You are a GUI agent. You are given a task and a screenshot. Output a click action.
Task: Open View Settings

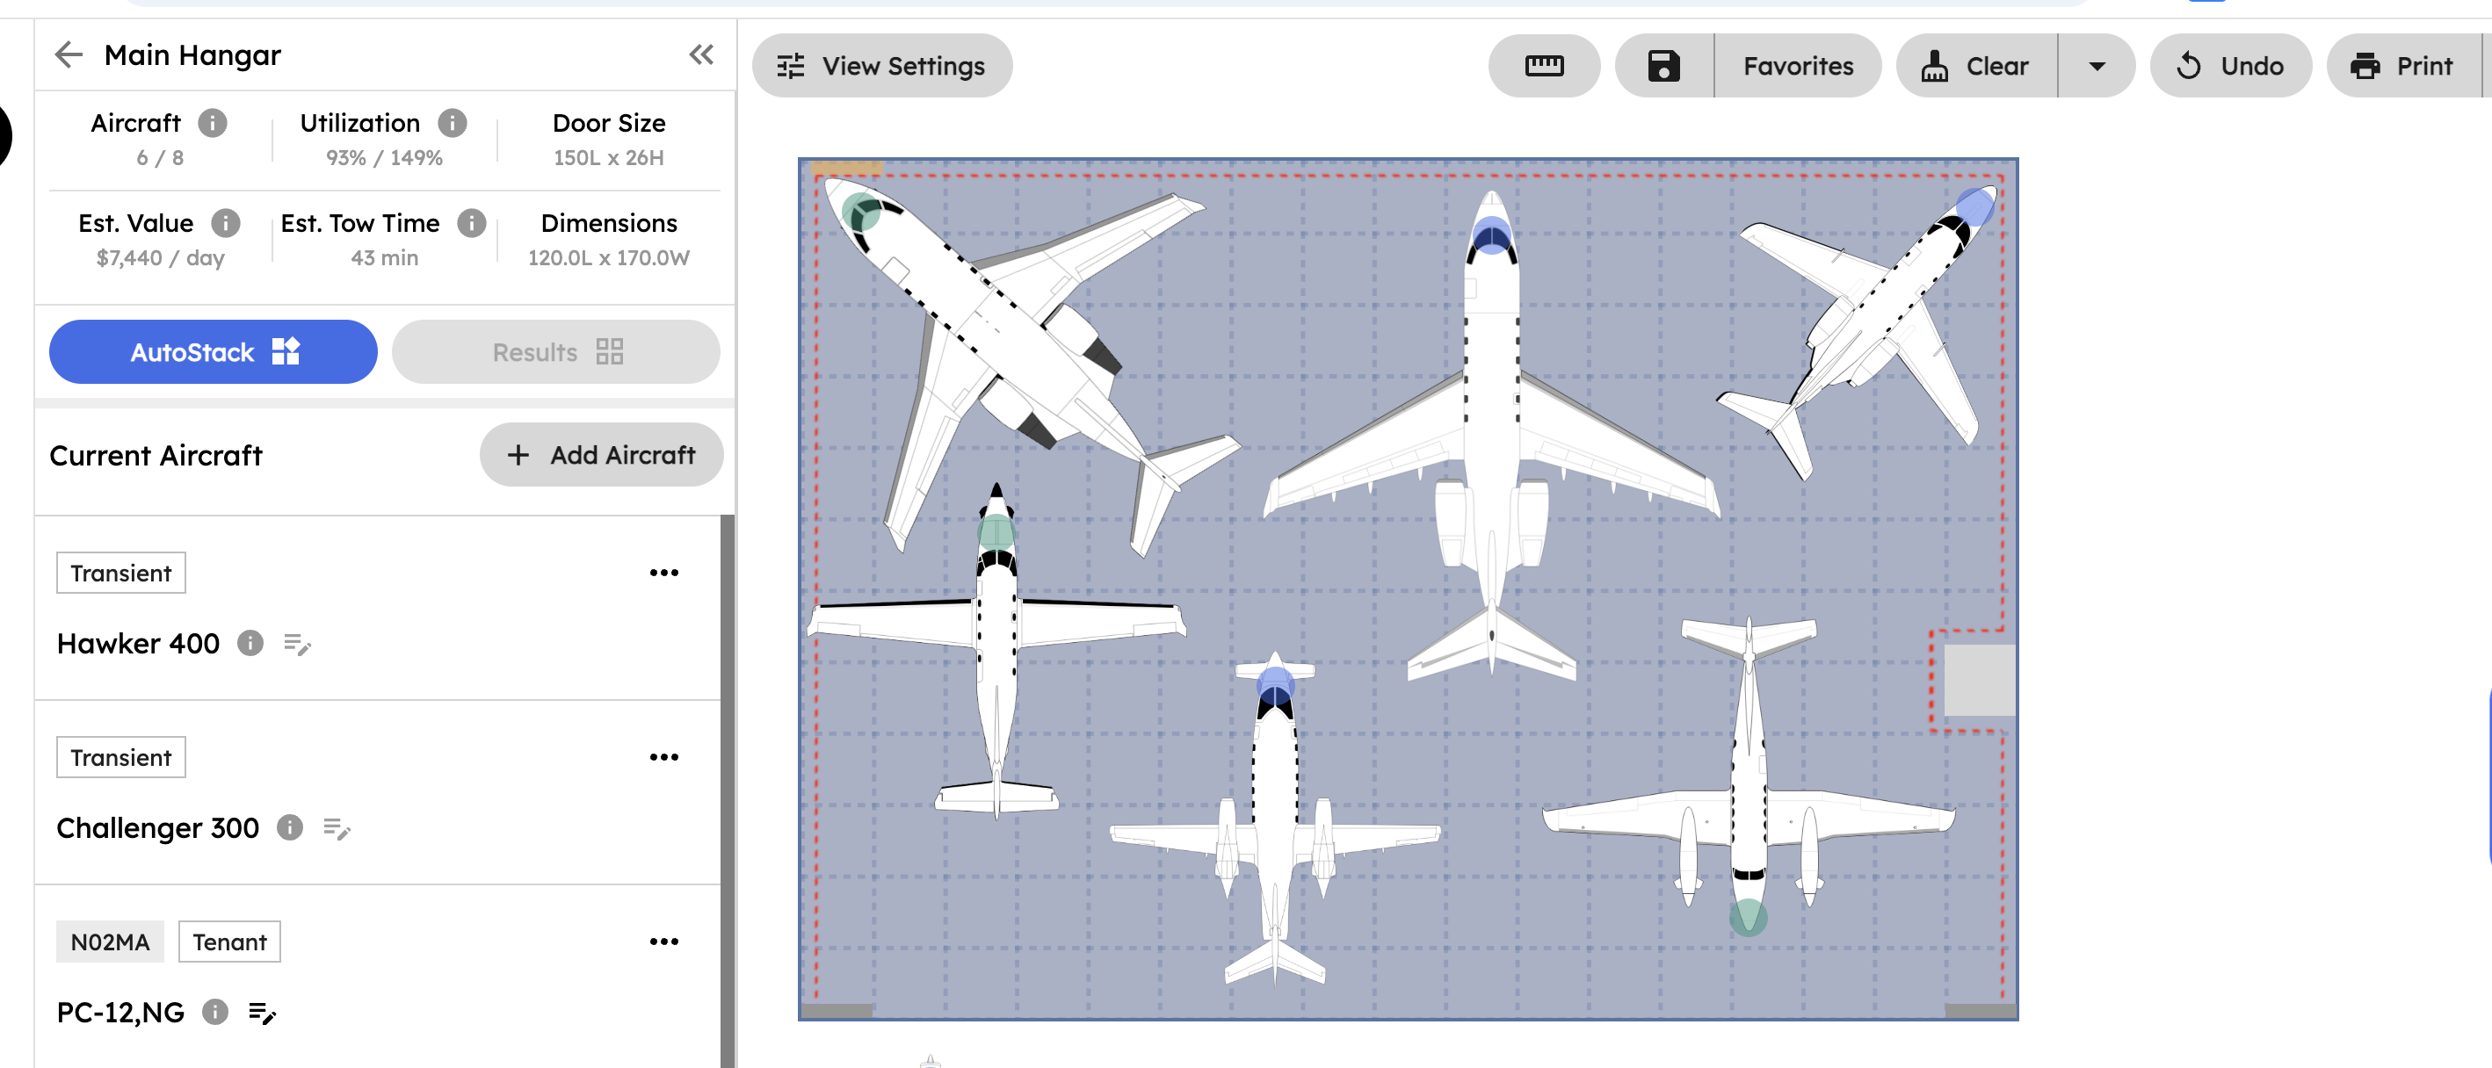881,66
